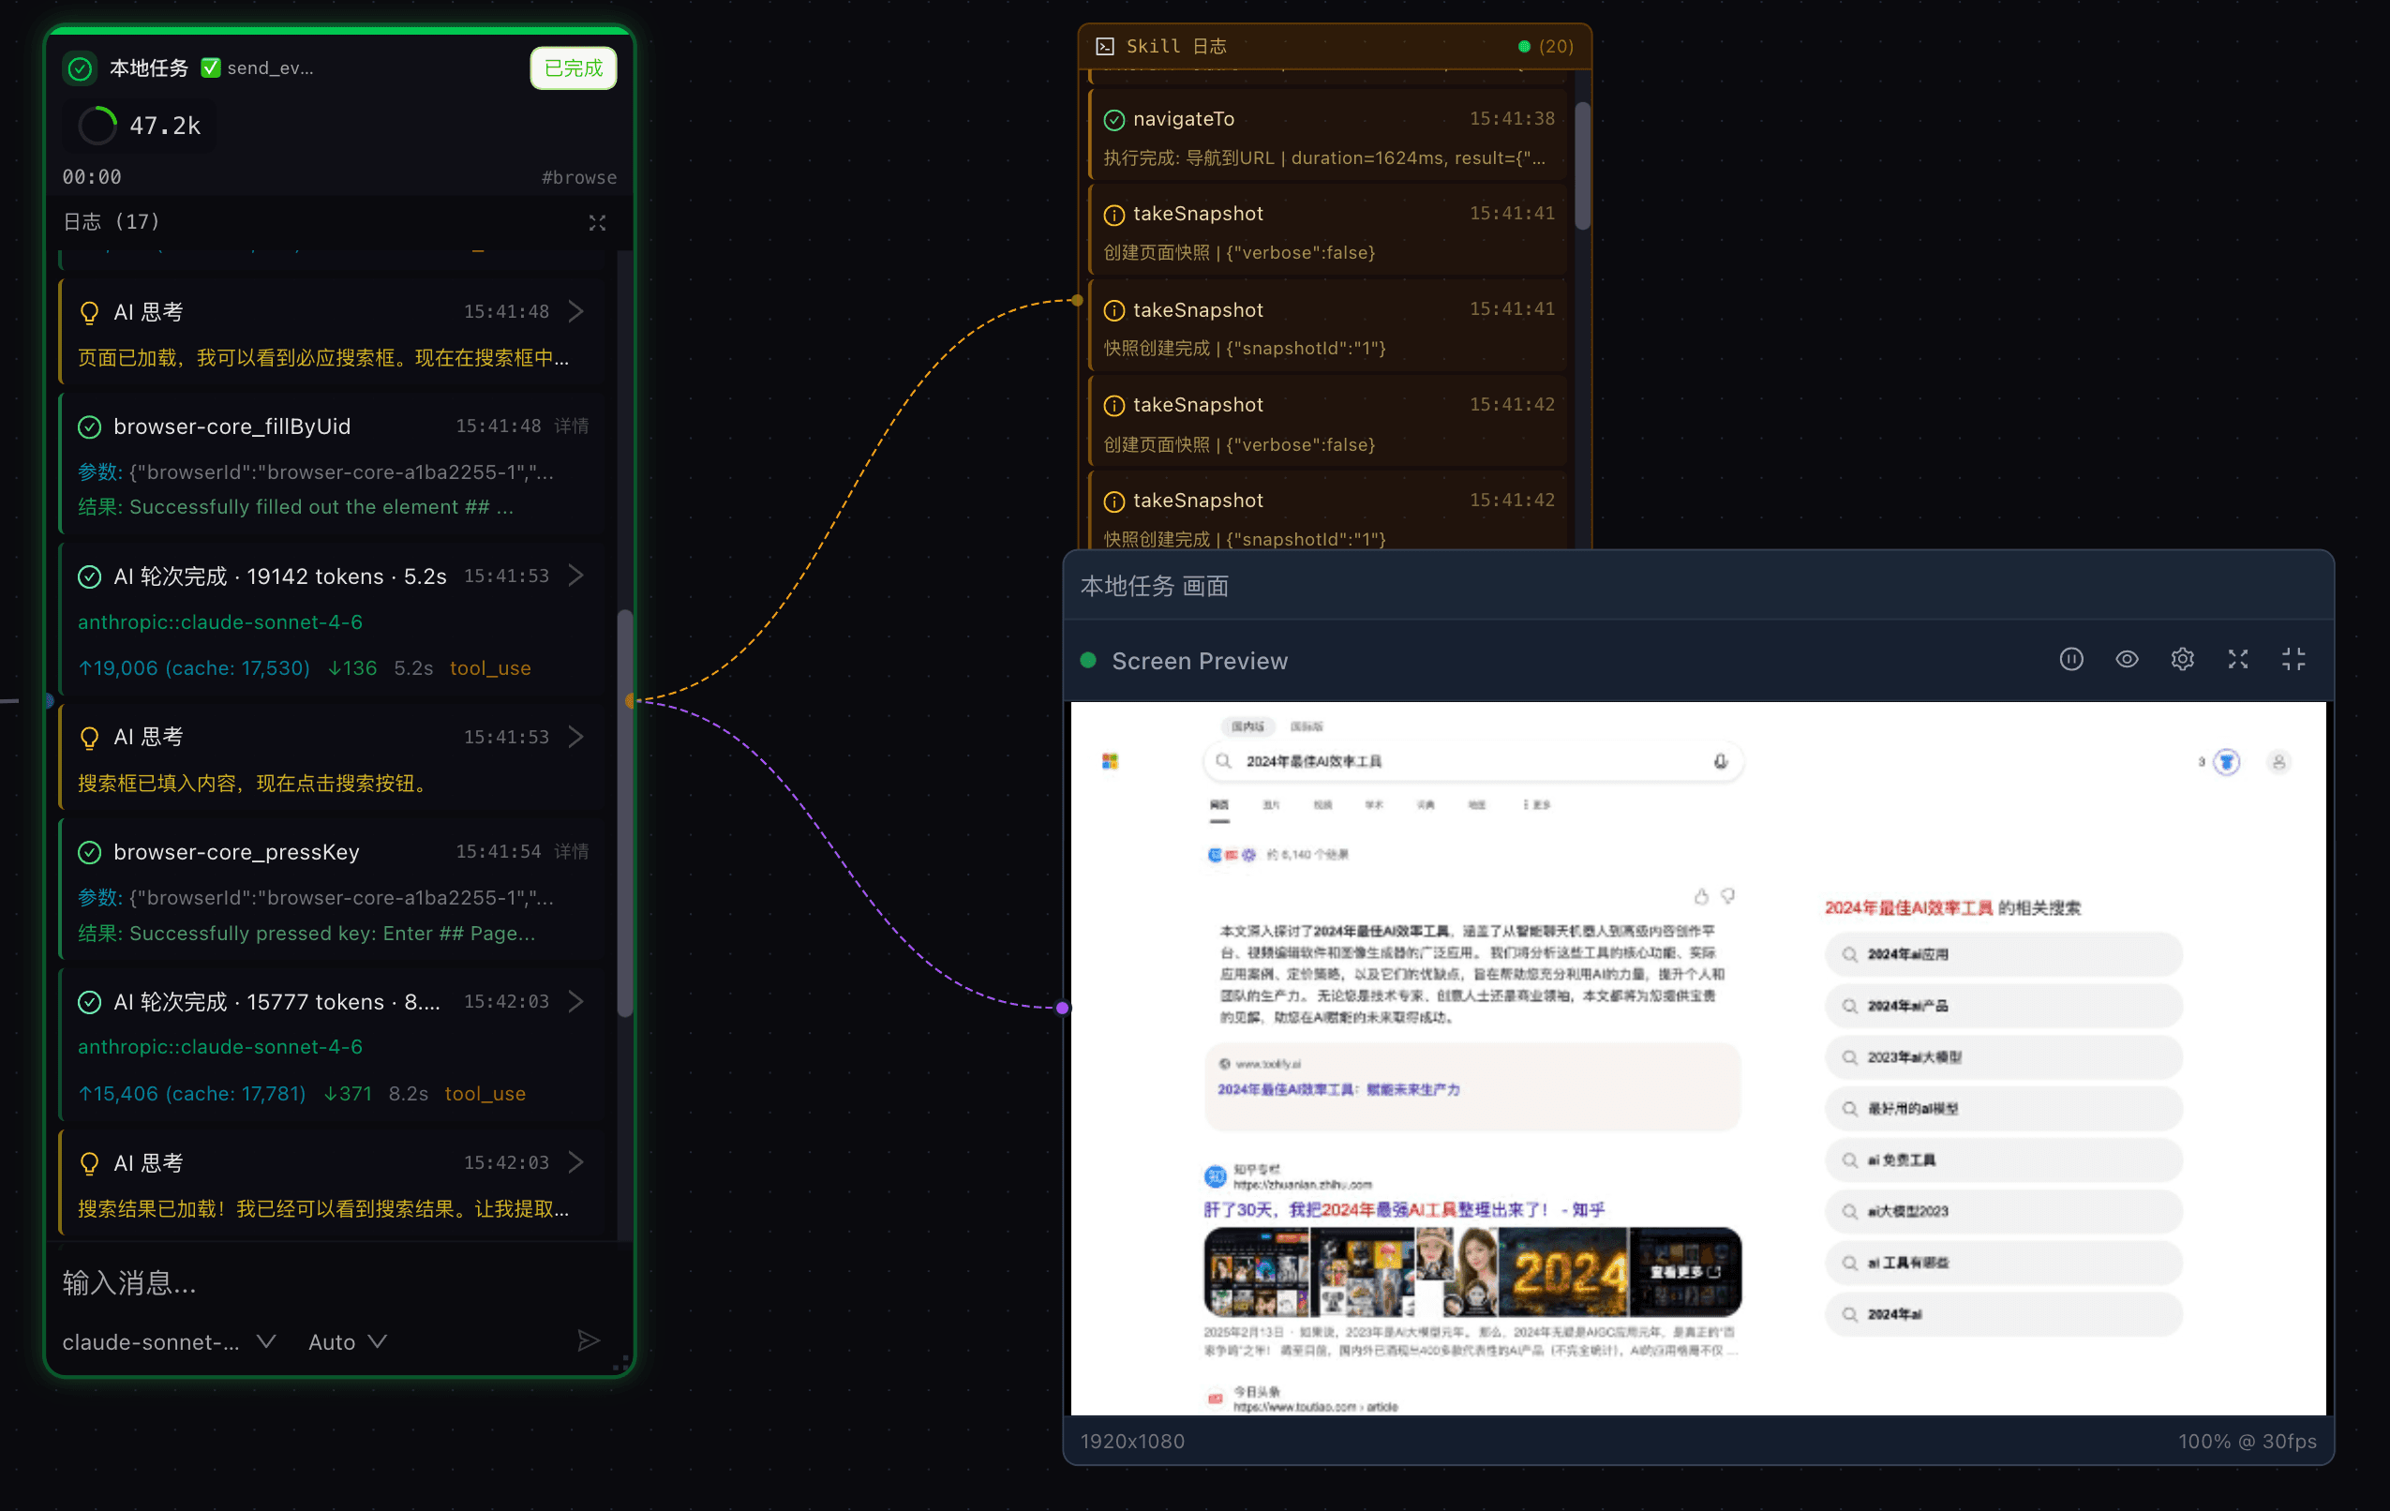This screenshot has height=1511, width=2390.
Task: Click the 已完成 status button
Action: click(573, 67)
